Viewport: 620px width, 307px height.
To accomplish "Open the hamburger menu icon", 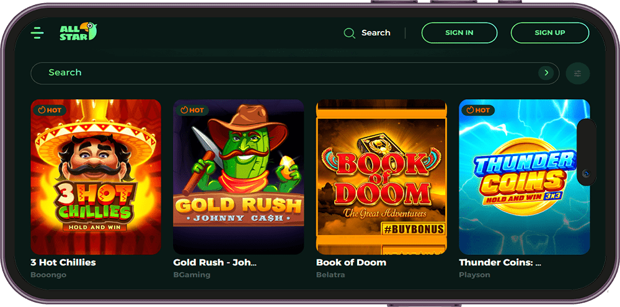I will click(37, 33).
